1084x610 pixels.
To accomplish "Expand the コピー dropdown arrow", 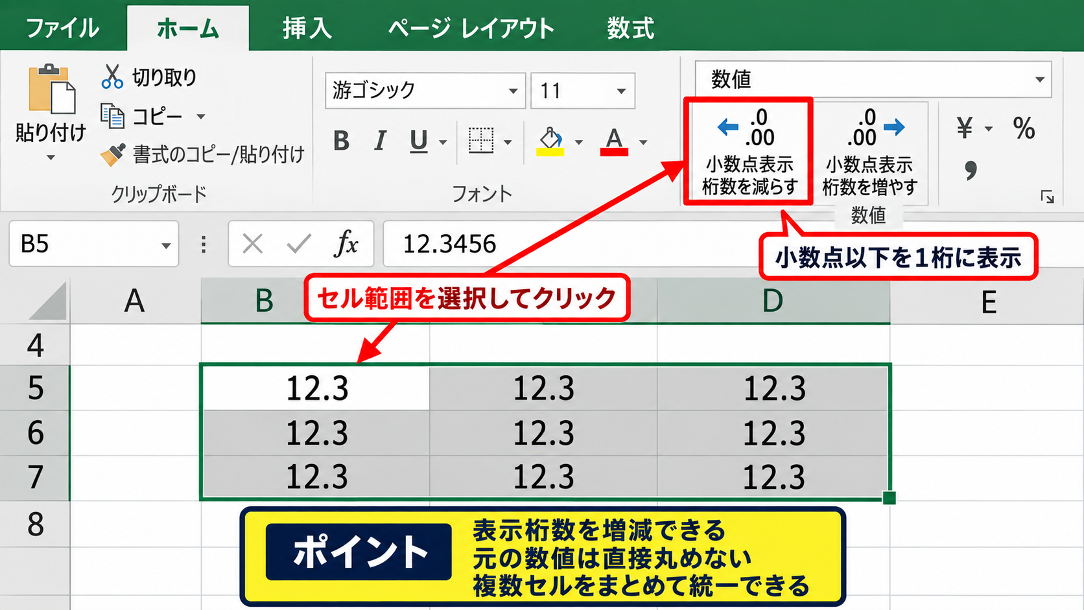I will (x=200, y=117).
